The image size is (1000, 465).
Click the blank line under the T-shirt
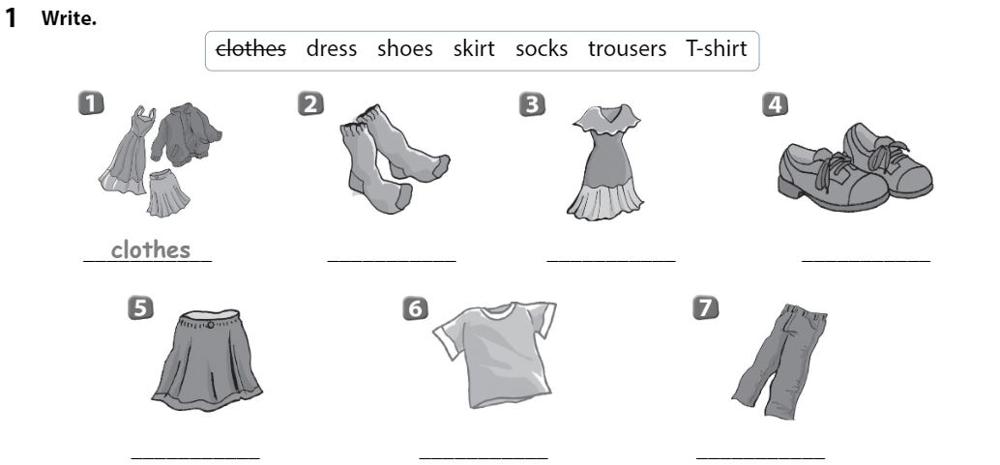click(x=484, y=457)
